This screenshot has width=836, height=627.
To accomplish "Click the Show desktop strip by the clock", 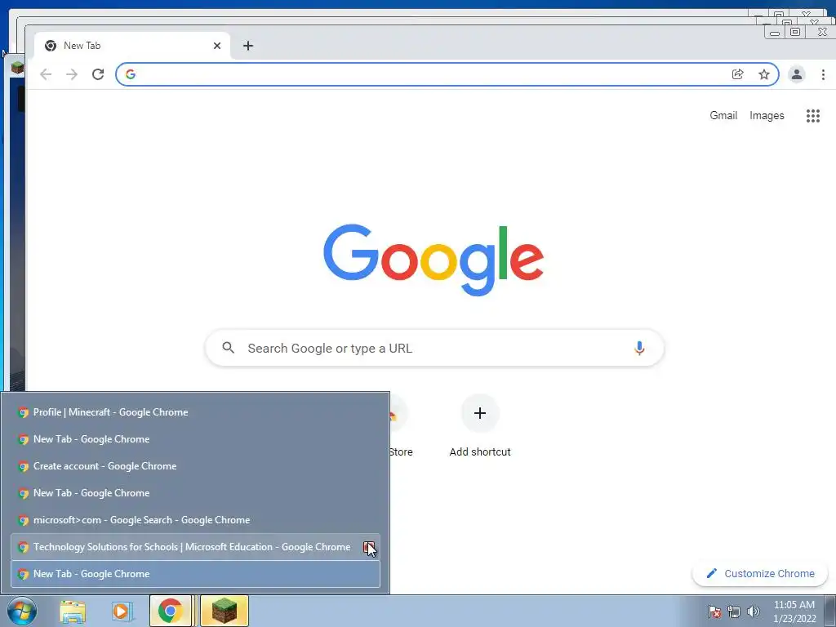I will [x=830, y=611].
